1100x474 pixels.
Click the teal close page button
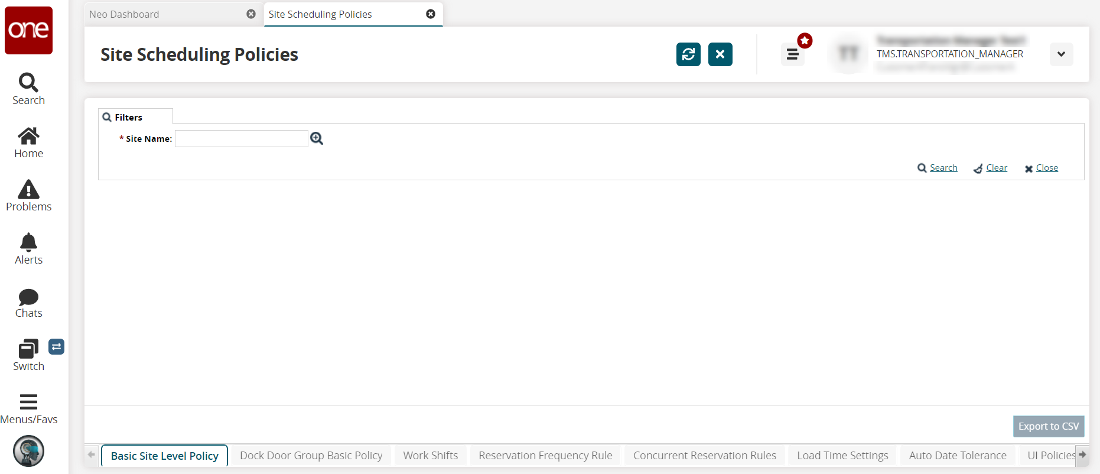[x=720, y=54]
